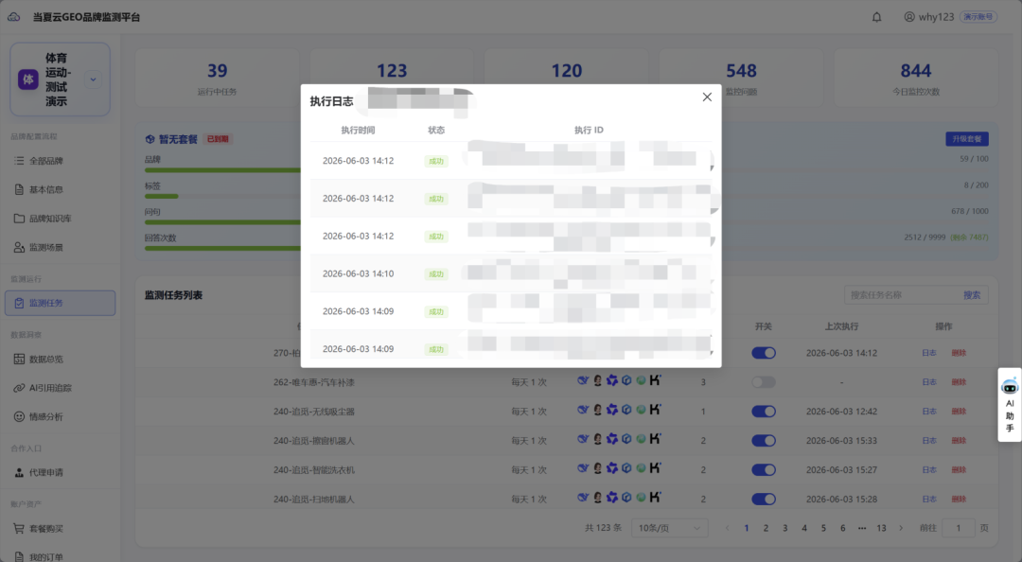Screen dimensions: 1022x562
Task: Close the 执行日志 dialog
Action: point(707,97)
